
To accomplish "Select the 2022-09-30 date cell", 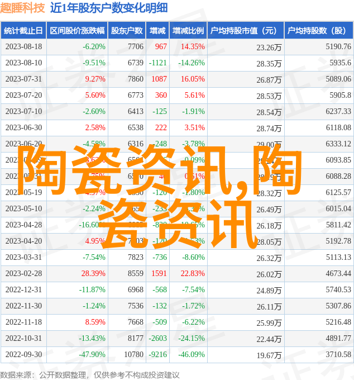I will [x=23, y=355].
